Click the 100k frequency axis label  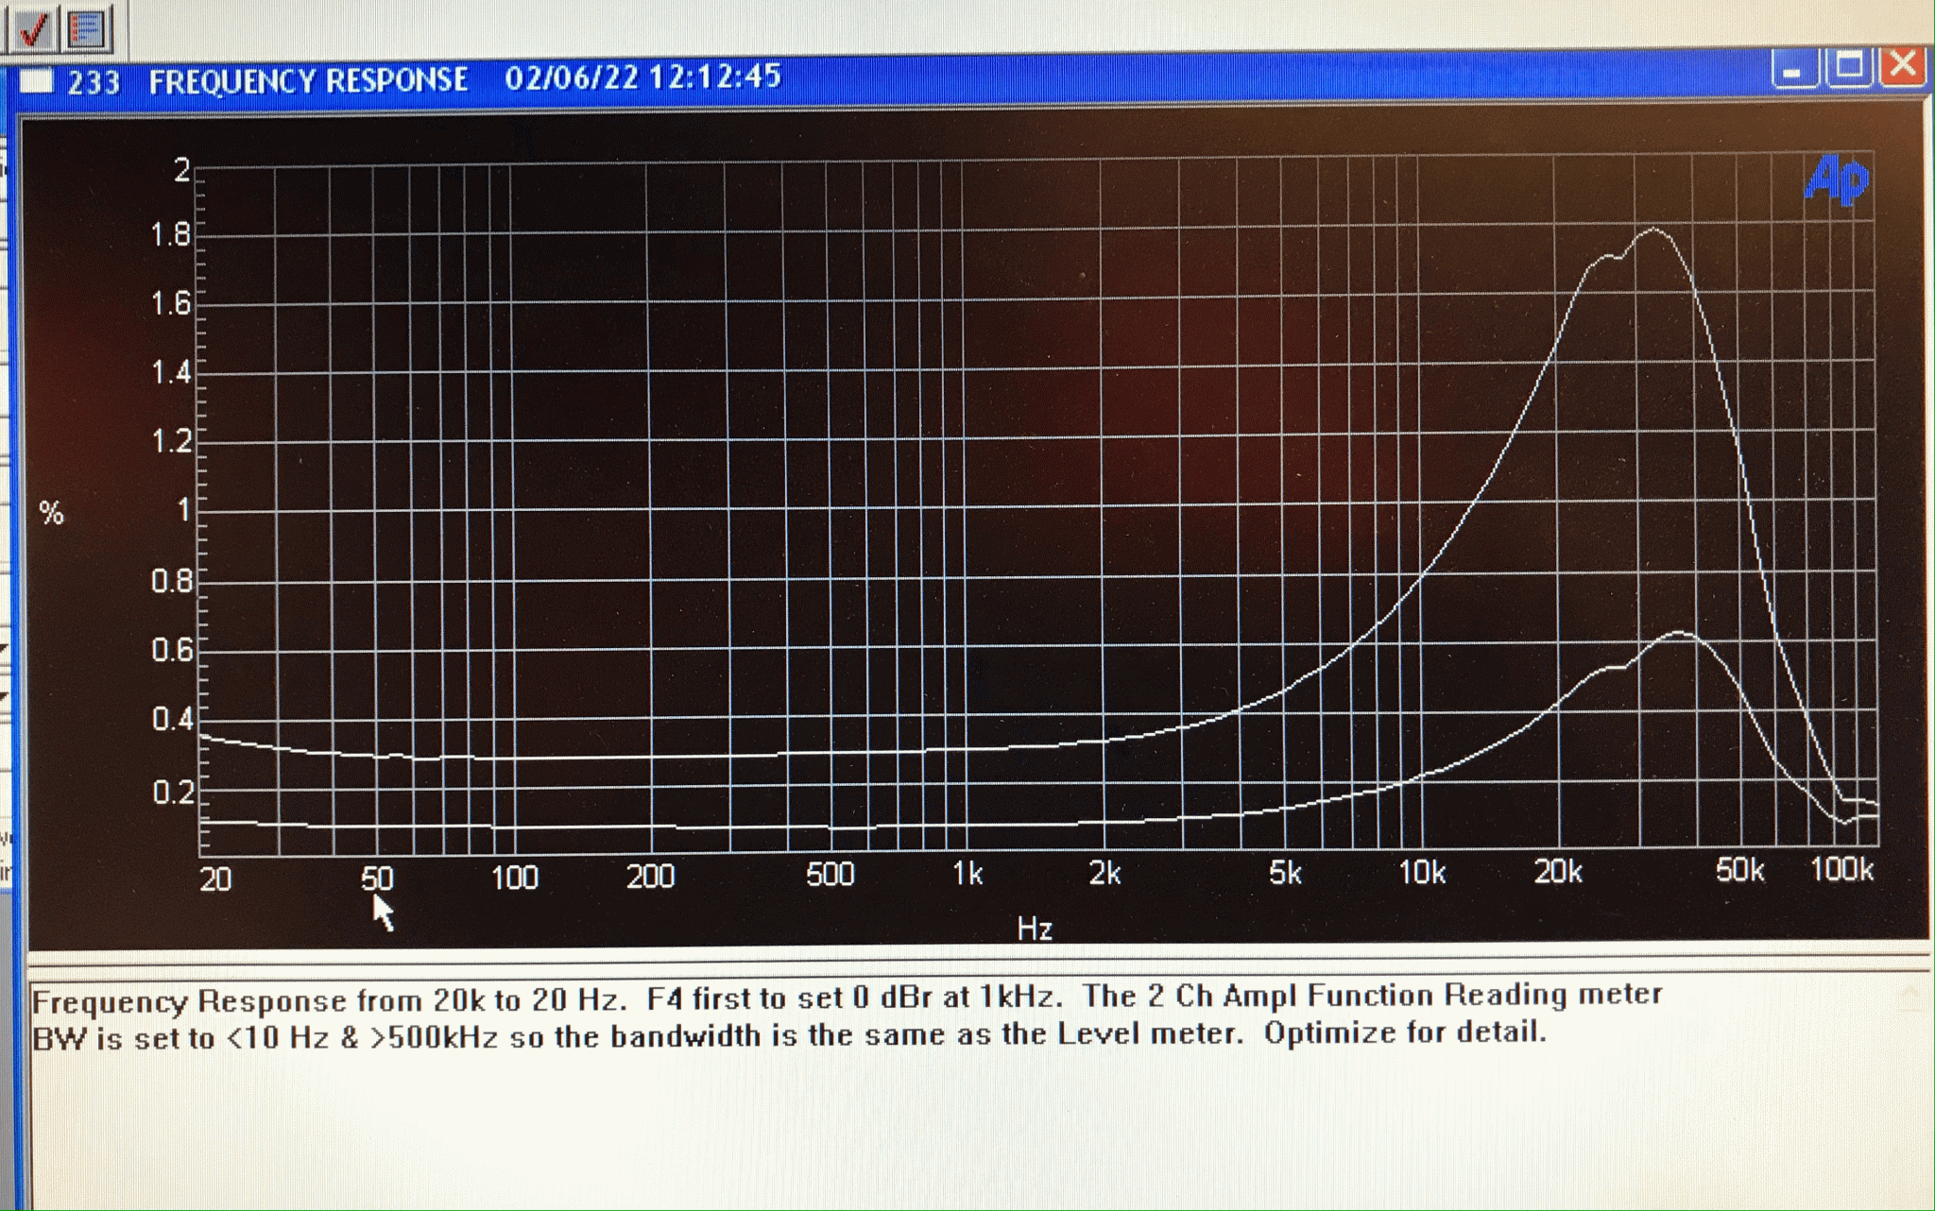[x=1841, y=869]
